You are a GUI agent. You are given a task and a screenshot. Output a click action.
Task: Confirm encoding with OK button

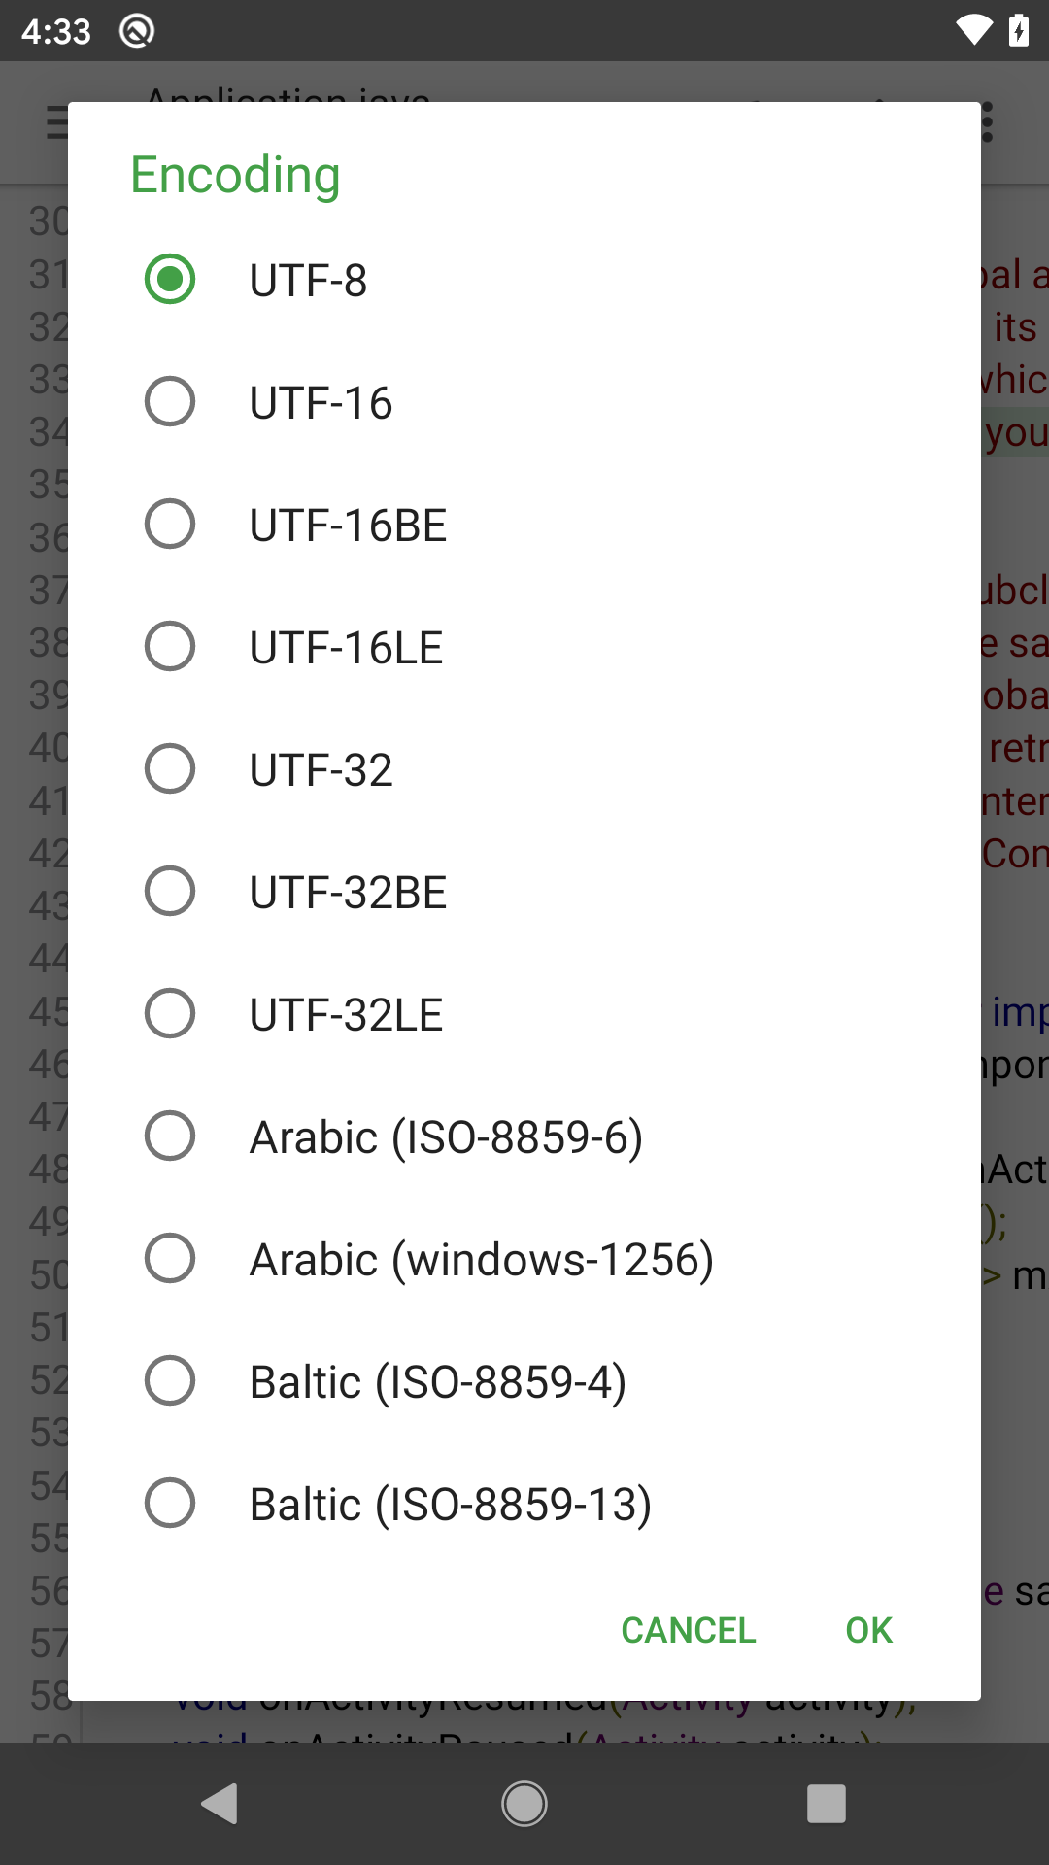pyautogui.click(x=868, y=1630)
